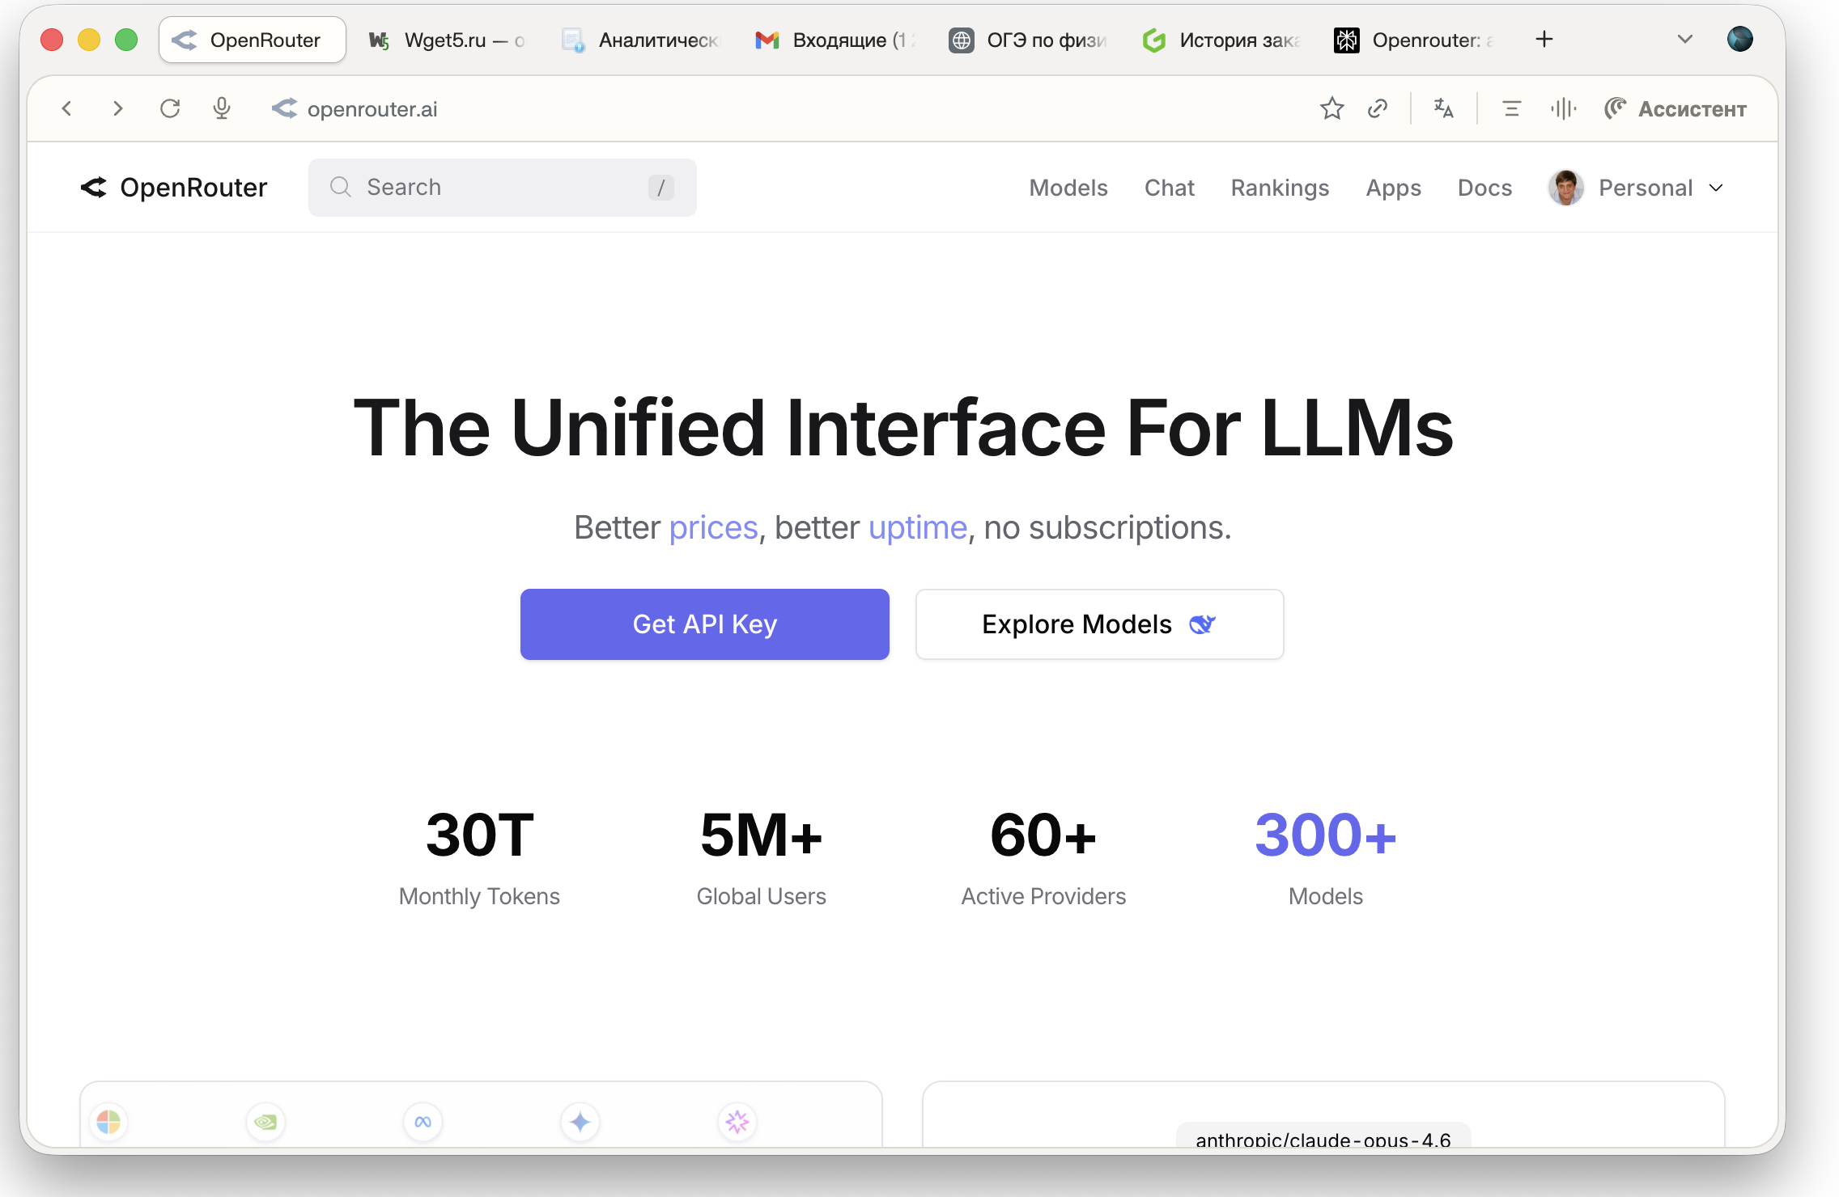Click the Explore Models button
1839x1197 pixels.
(1099, 624)
